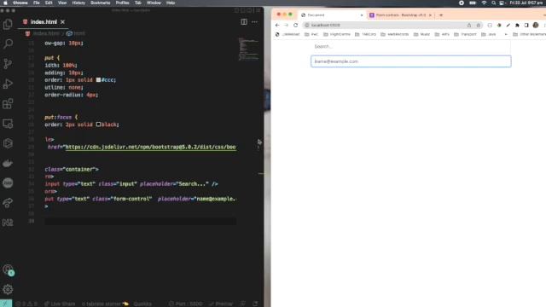Click the code line with class="form-control"
546x307 pixels.
140,199
